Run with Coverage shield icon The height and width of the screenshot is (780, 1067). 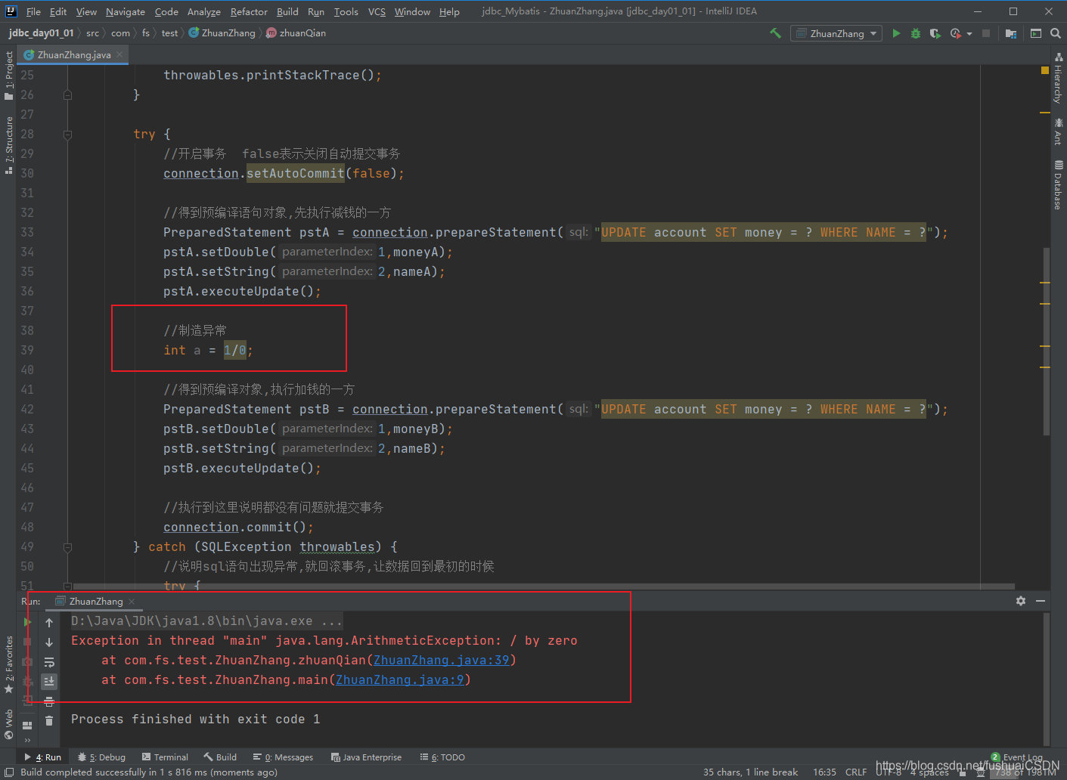pyautogui.click(x=935, y=33)
